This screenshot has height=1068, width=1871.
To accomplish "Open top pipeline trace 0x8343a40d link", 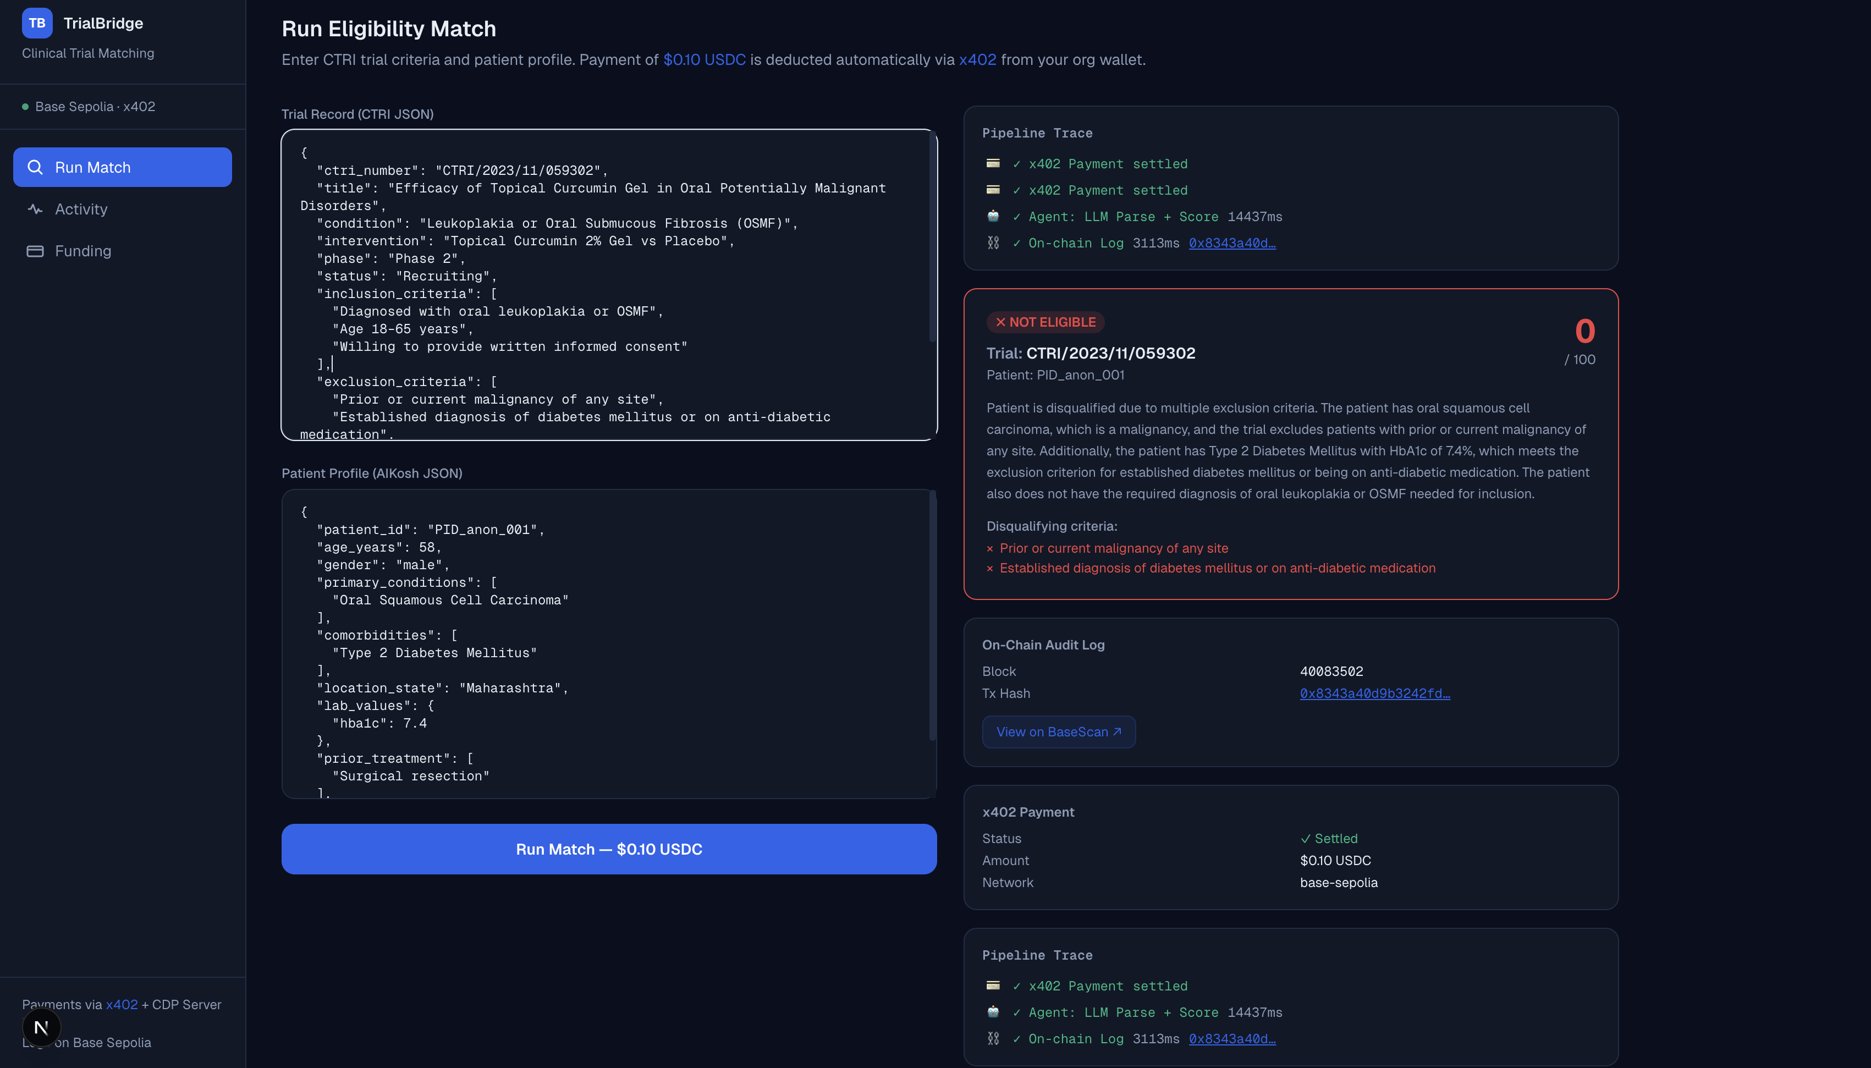I will [1231, 243].
